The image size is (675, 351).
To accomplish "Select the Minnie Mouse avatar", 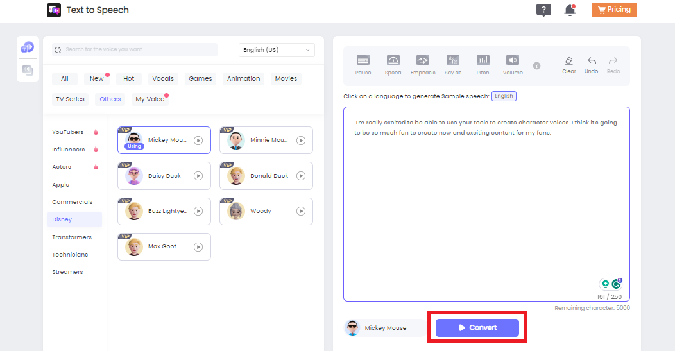I will [x=236, y=141].
